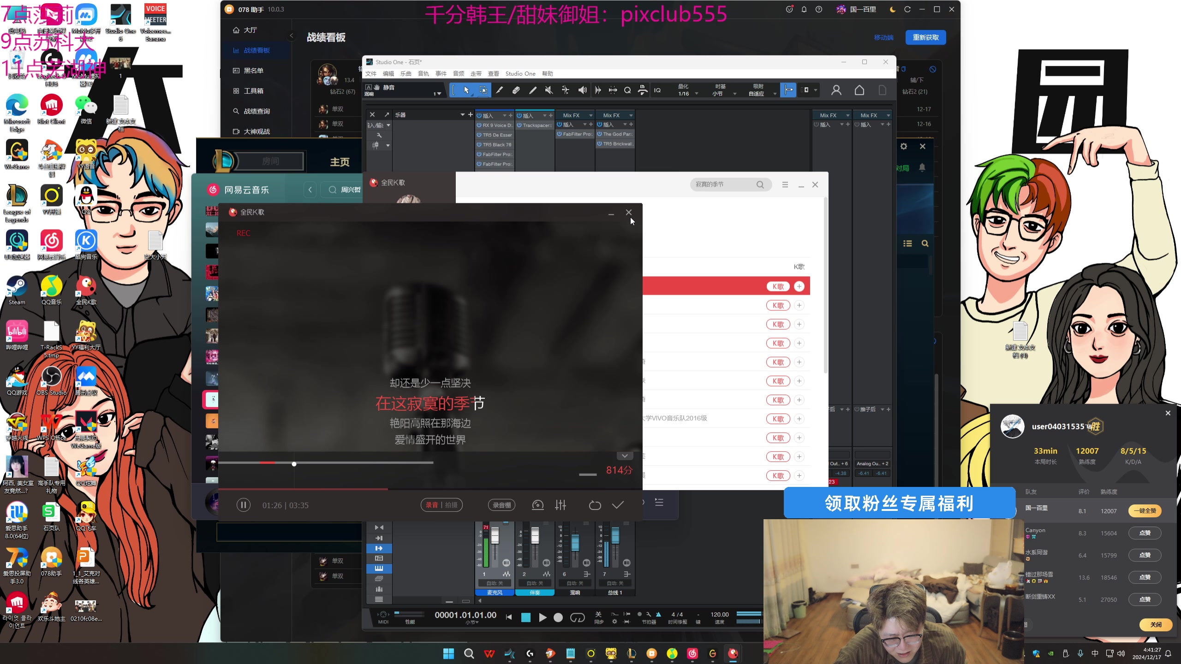Choose the Eraser tool in Studio One
This screenshot has height=664, width=1181.
[516, 90]
